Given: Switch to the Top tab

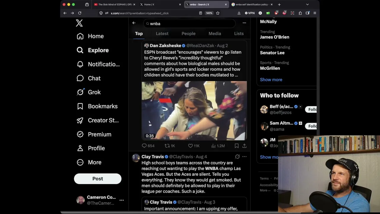Looking at the screenshot, I should tap(139, 34).
